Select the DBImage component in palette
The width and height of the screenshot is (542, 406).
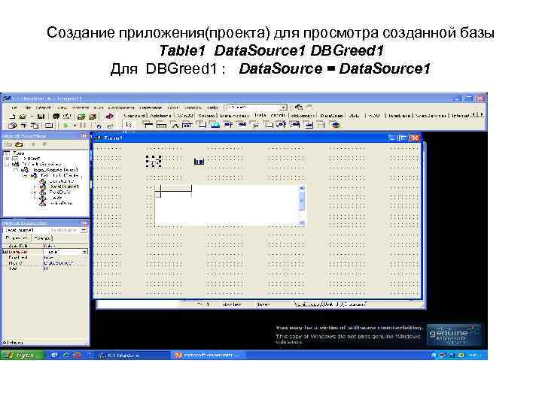(x=215, y=126)
